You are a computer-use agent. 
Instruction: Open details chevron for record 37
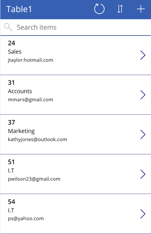point(143,134)
